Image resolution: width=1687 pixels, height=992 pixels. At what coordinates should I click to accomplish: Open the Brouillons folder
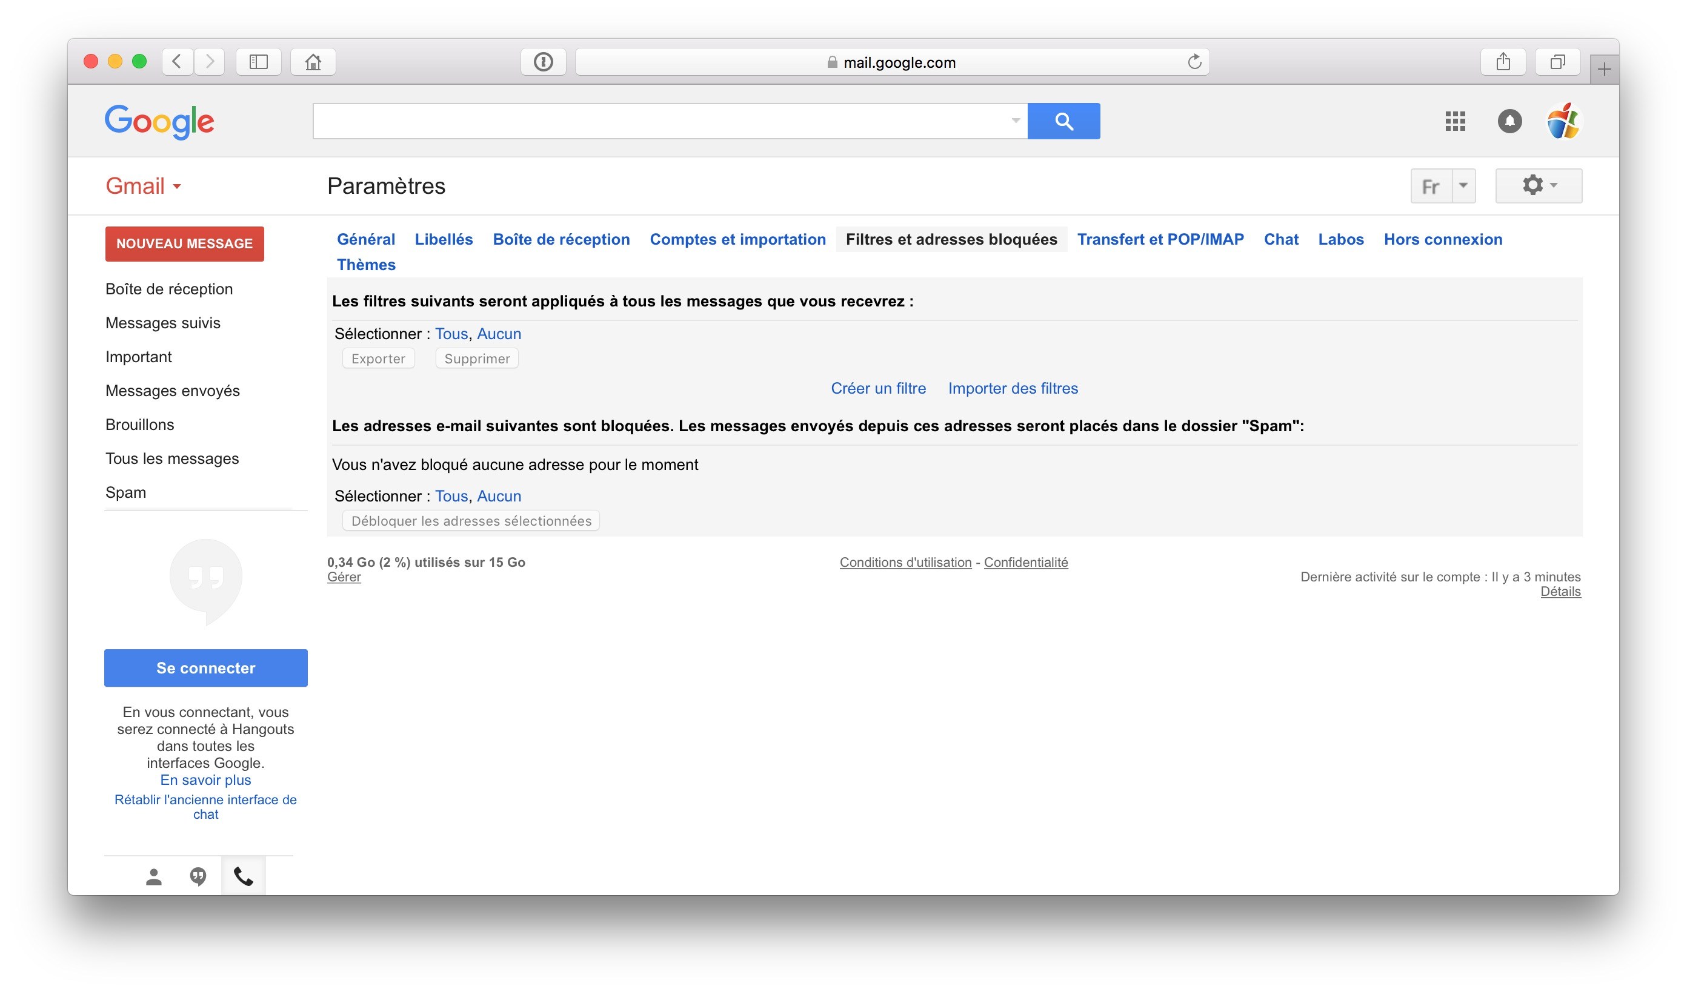tap(140, 425)
